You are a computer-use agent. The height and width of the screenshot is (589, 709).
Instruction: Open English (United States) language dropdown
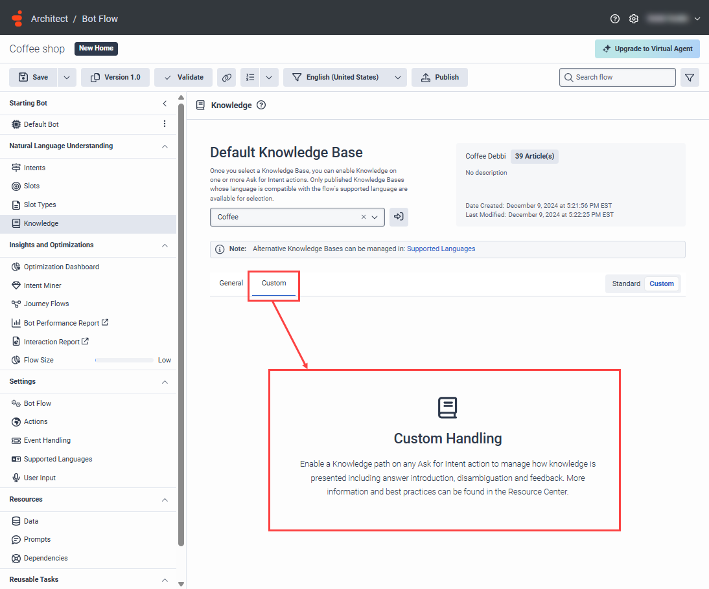coord(345,77)
